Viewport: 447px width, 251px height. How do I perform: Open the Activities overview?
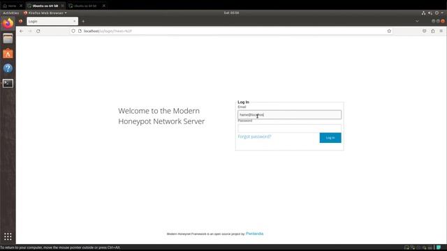11,13
